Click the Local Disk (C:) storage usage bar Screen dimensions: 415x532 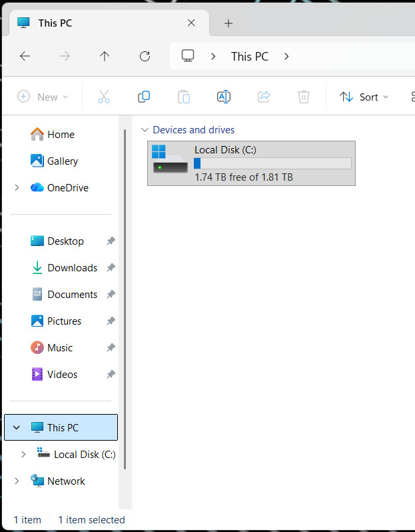272,163
